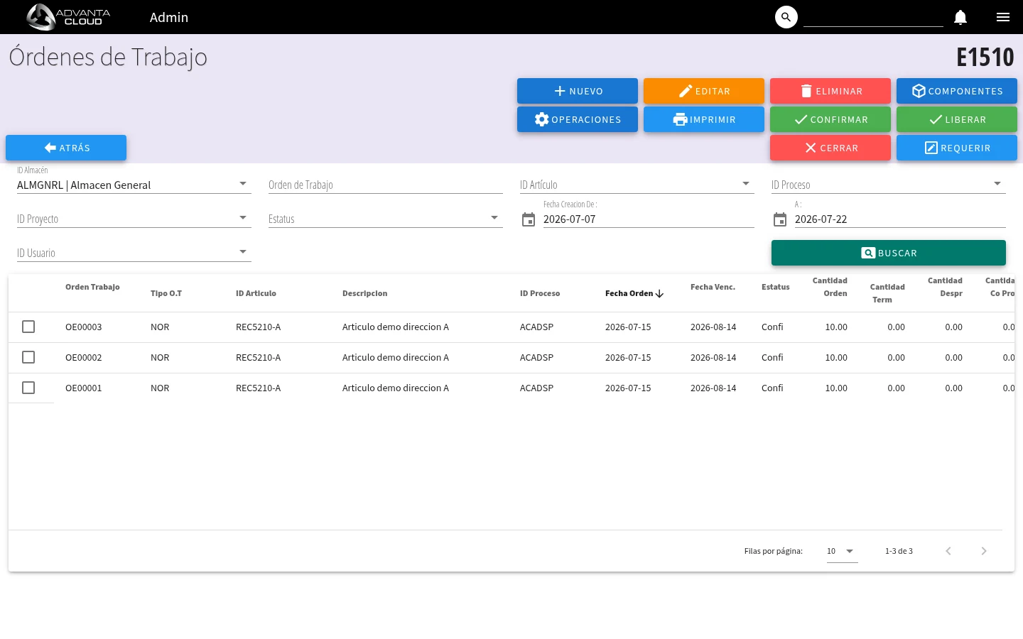Click ACADSP in OE00002 row
This screenshot has height=639, width=1023.
[536, 358]
